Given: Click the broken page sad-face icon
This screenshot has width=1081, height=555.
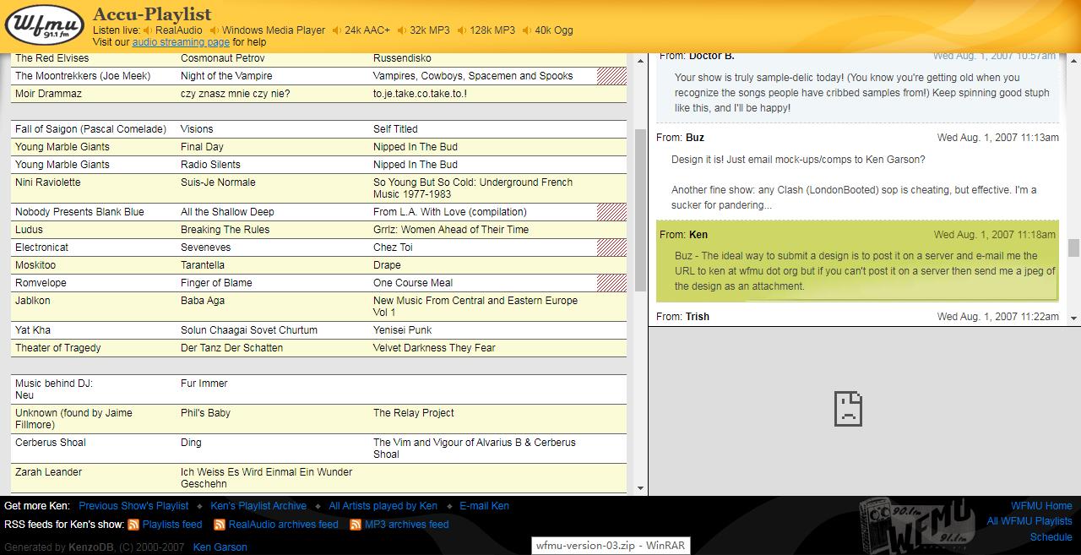Looking at the screenshot, I should [848, 409].
